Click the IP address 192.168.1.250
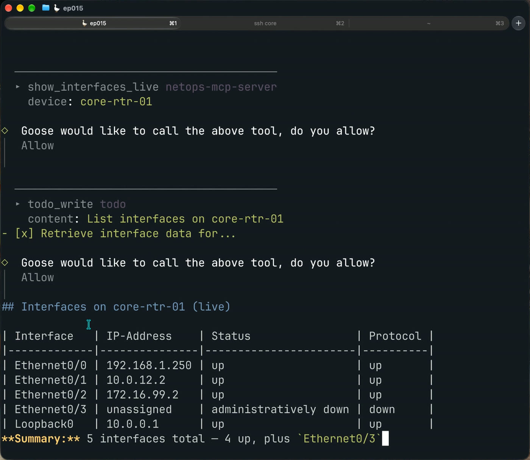The image size is (530, 460). [x=149, y=365]
